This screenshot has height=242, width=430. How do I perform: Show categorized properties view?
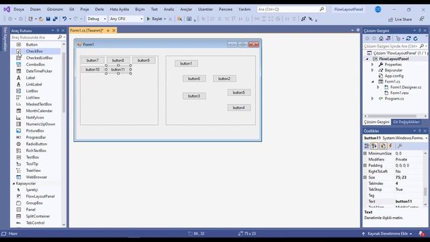(x=367, y=146)
